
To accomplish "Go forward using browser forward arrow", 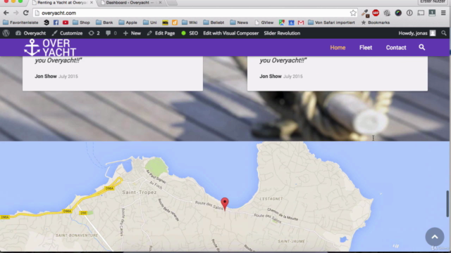I will coord(16,13).
